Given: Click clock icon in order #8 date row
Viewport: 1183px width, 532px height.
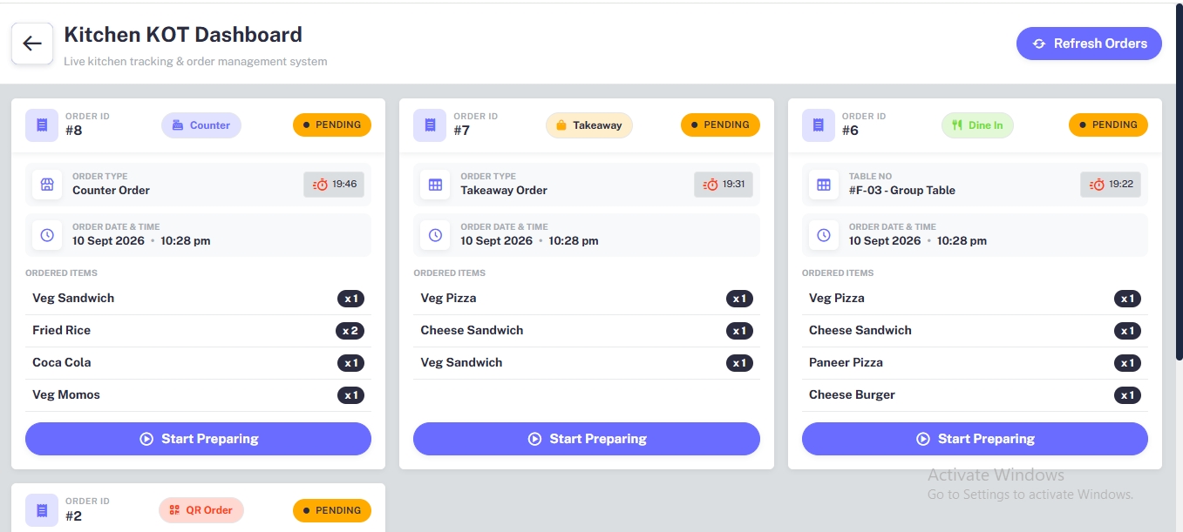Looking at the screenshot, I should [47, 235].
